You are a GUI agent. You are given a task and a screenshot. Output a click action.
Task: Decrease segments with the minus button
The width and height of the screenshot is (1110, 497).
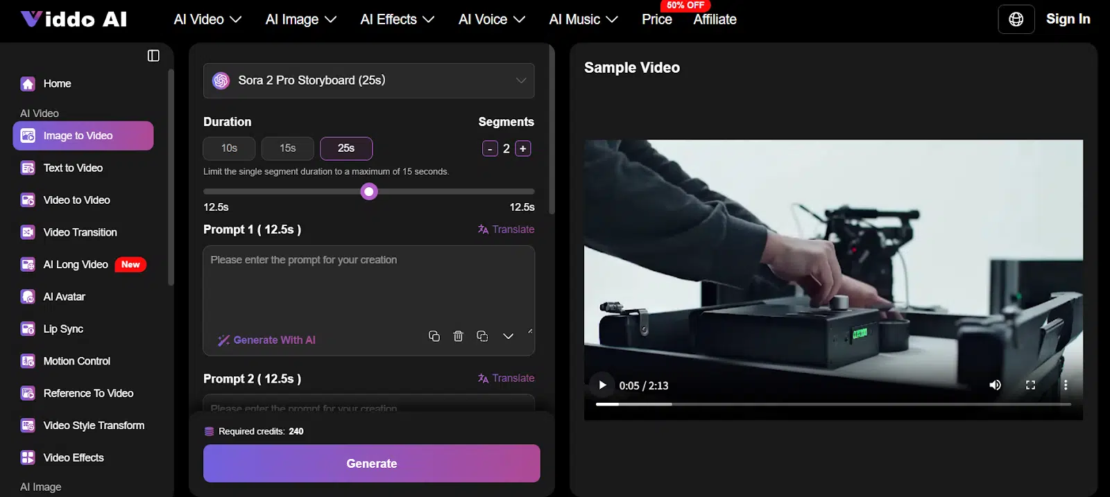[x=490, y=148]
